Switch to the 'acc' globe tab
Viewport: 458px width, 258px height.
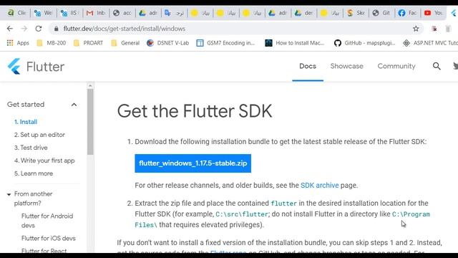(122, 13)
